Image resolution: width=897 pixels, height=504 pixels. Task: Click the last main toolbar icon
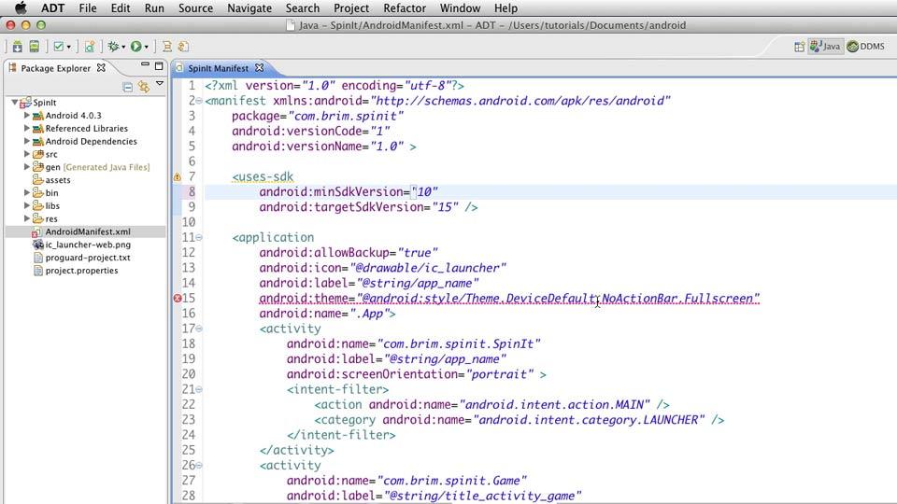click(x=184, y=47)
